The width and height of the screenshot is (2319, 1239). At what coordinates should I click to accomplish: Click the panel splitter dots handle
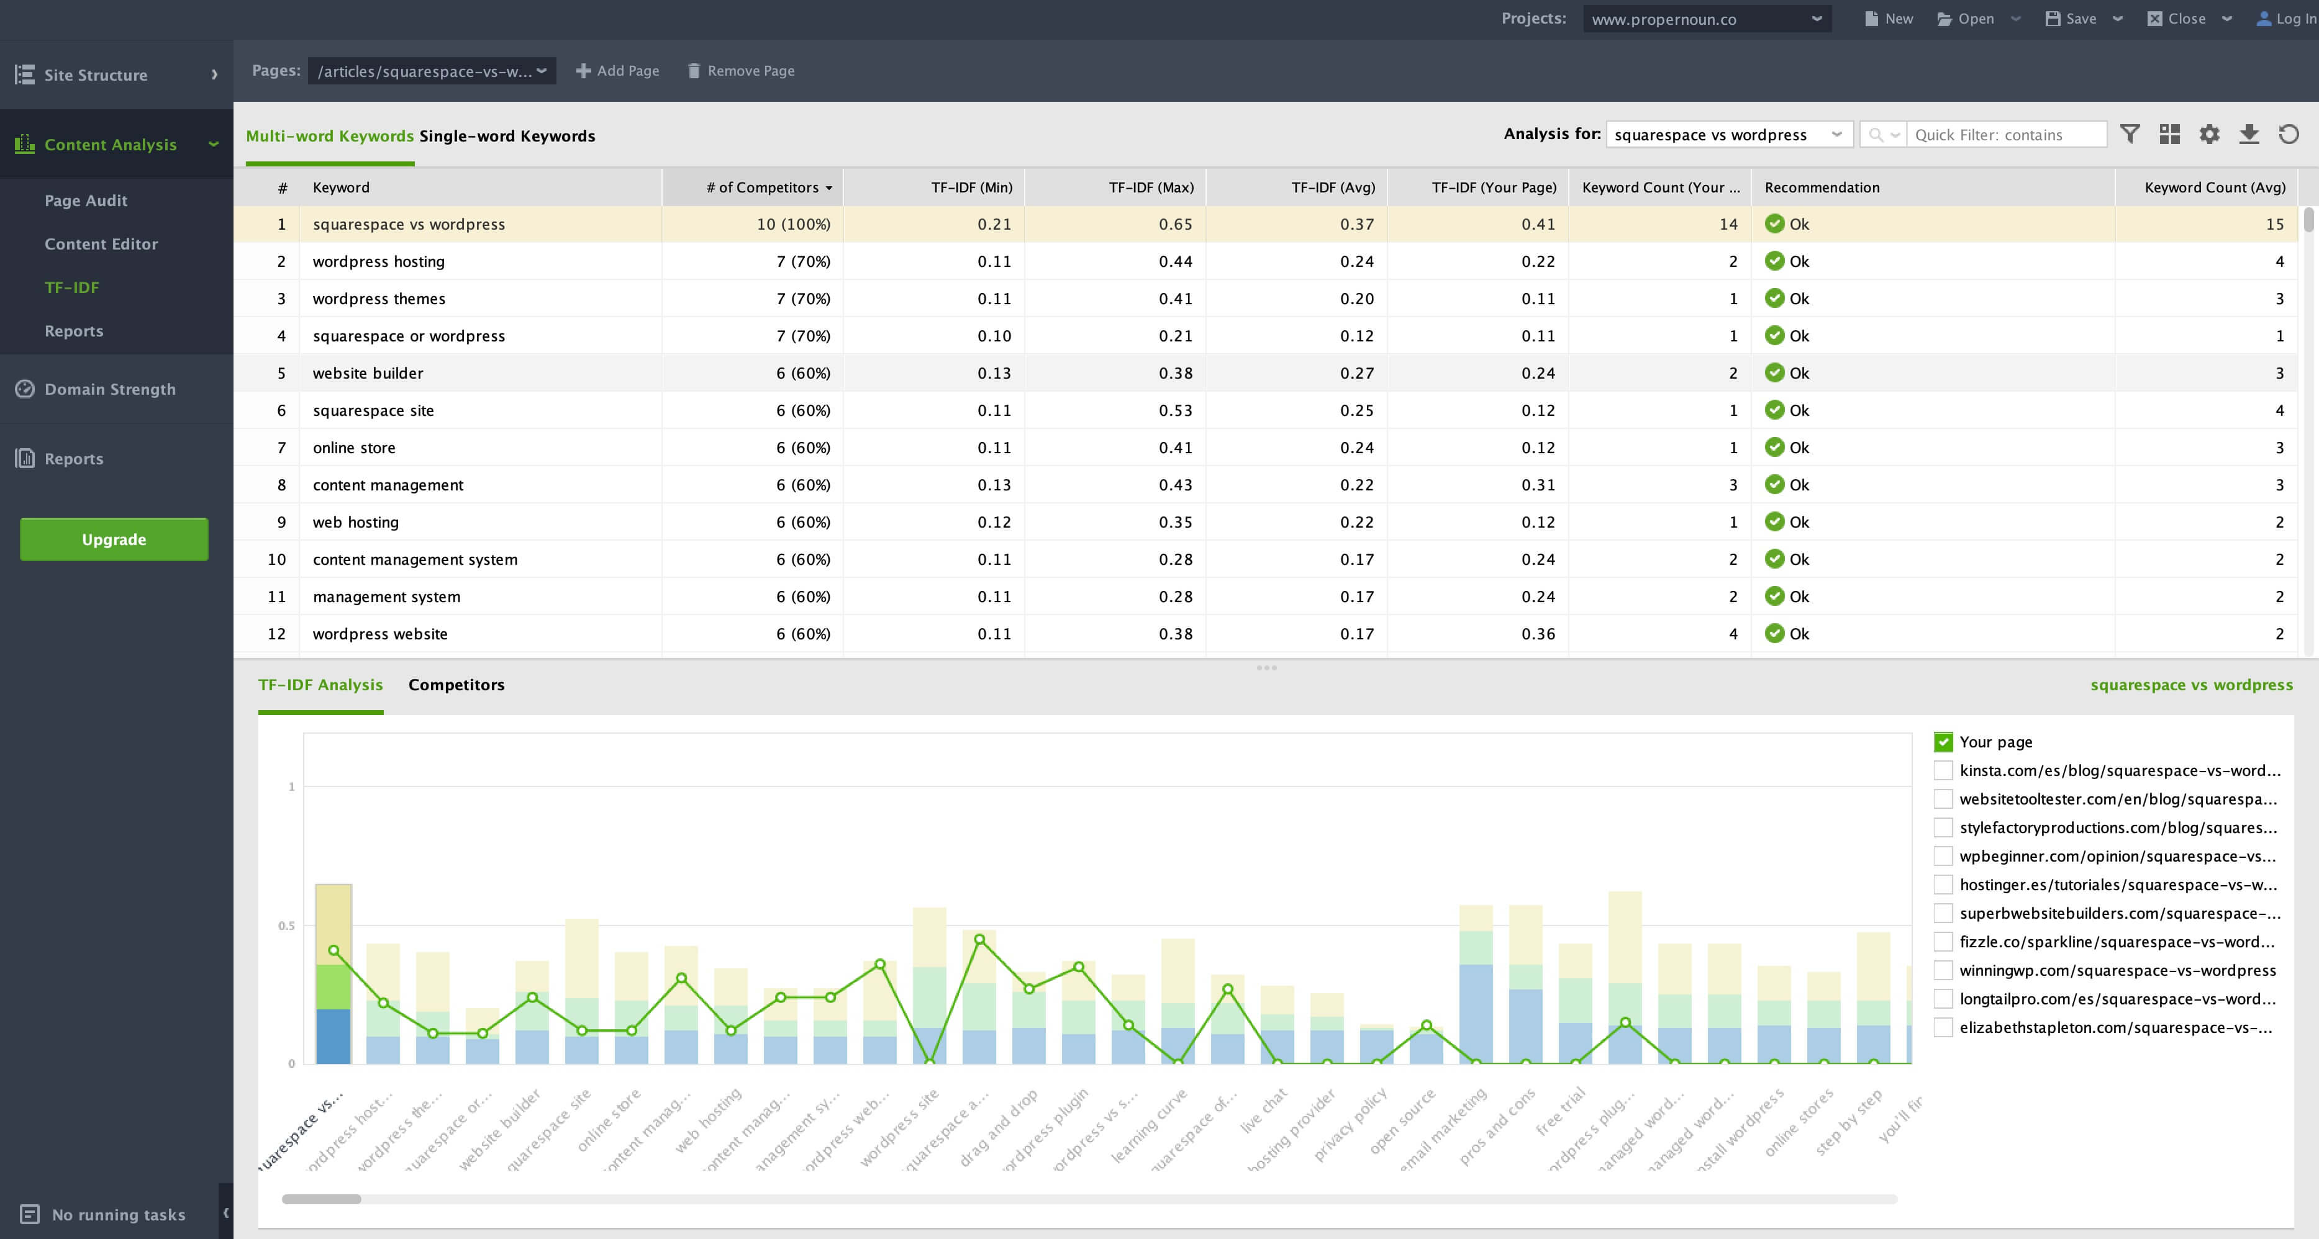1266,668
